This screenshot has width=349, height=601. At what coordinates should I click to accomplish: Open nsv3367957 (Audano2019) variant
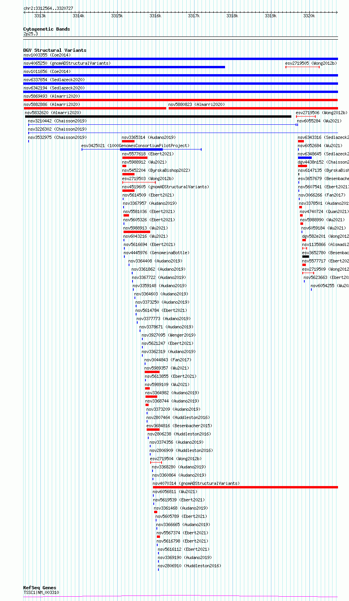(150, 203)
